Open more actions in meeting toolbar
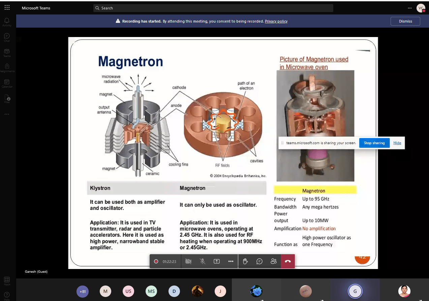The image size is (429, 301). 231,261
